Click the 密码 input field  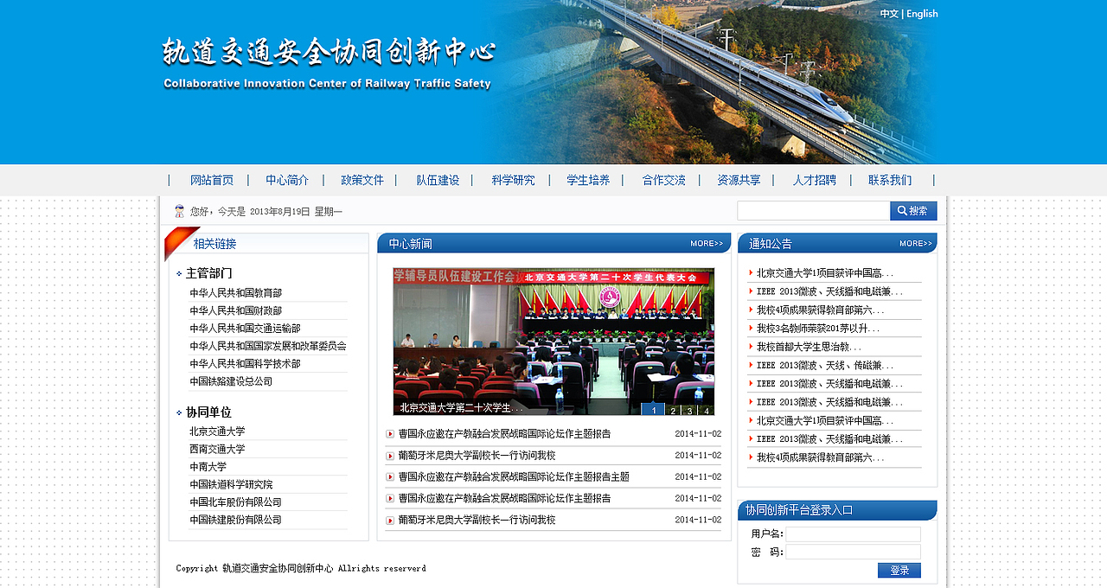coord(854,552)
